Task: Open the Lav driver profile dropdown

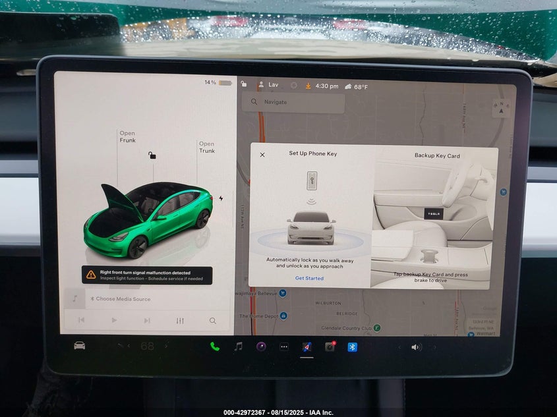Action: pos(269,85)
